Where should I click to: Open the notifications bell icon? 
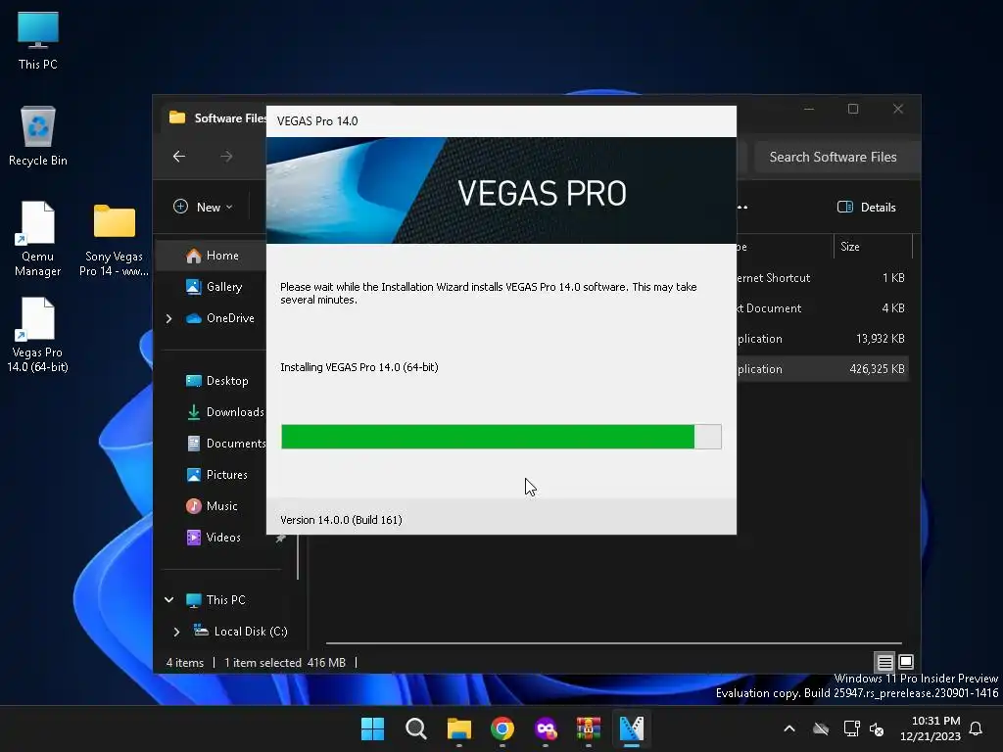pyautogui.click(x=976, y=728)
